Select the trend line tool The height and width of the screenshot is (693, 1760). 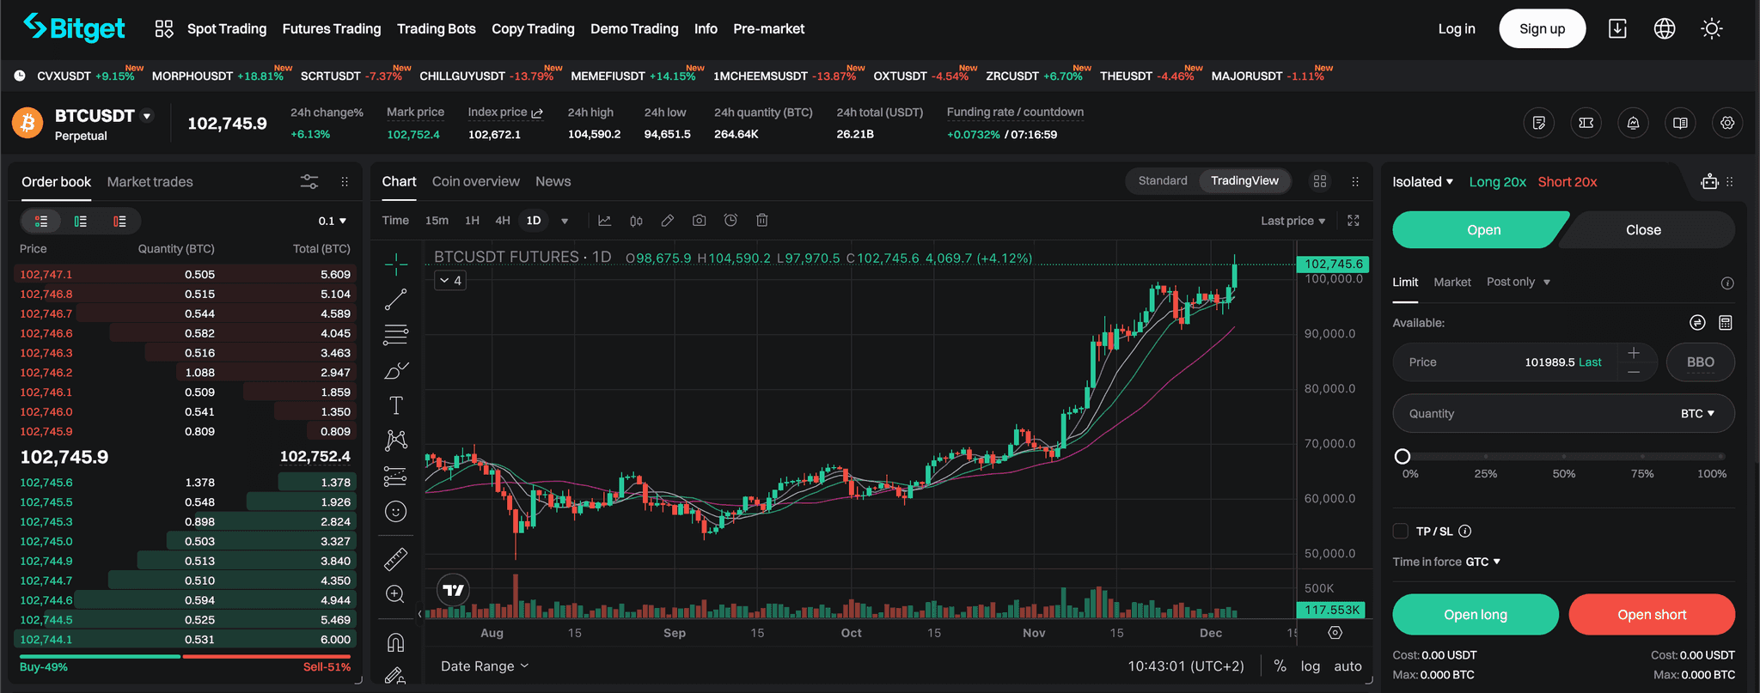(x=395, y=300)
